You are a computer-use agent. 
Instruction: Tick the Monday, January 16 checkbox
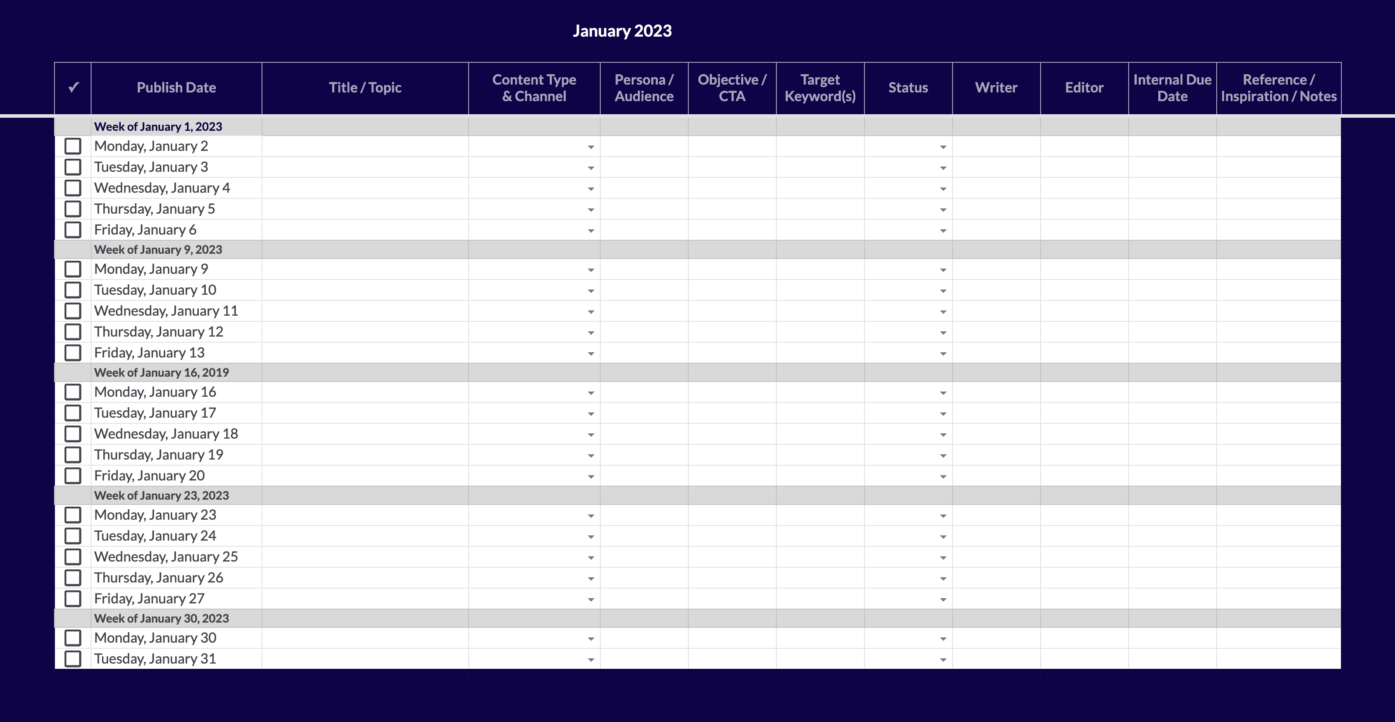pos(72,392)
